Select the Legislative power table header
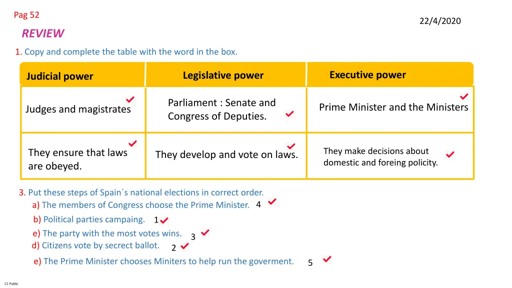Image resolution: width=512 pixels, height=288 pixels. pos(223,75)
